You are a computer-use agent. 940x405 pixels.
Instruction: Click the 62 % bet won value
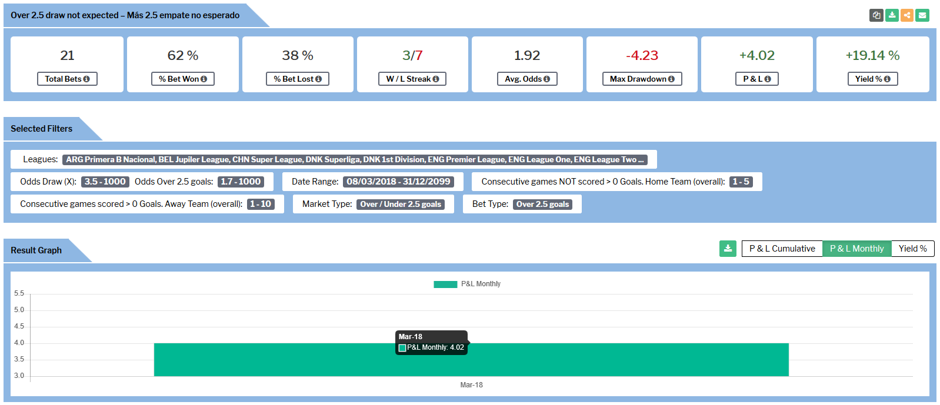tap(183, 55)
